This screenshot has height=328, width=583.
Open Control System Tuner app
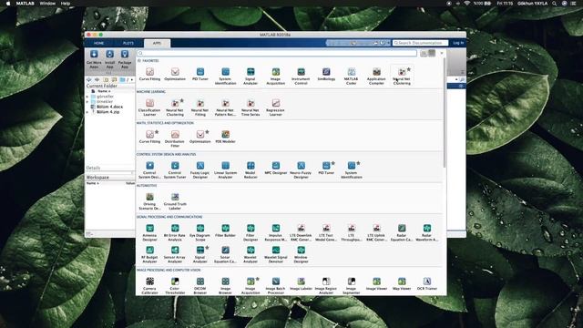tap(175, 169)
